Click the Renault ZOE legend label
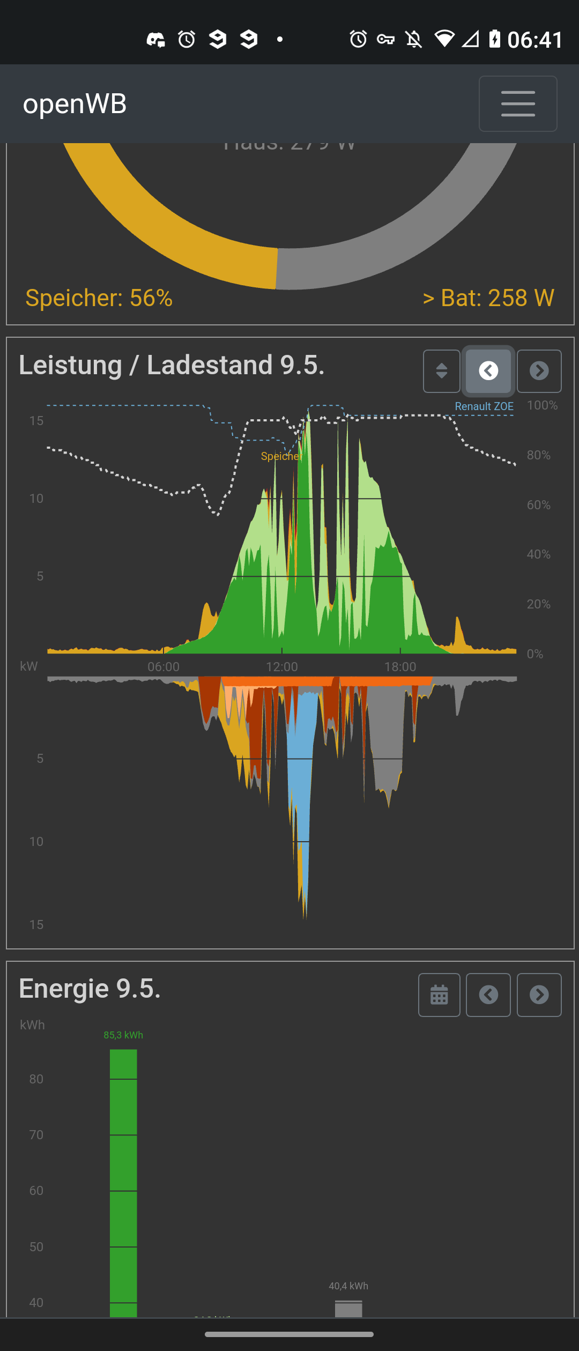Image resolution: width=579 pixels, height=1351 pixels. 484,406
